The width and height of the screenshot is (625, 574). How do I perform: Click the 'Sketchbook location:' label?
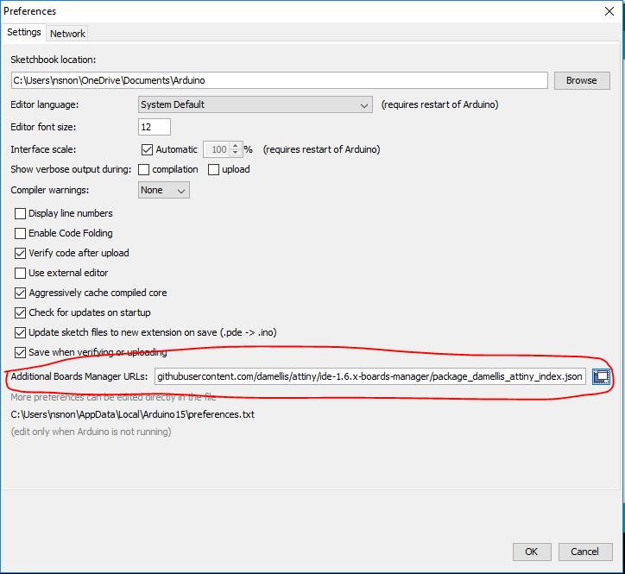click(53, 60)
